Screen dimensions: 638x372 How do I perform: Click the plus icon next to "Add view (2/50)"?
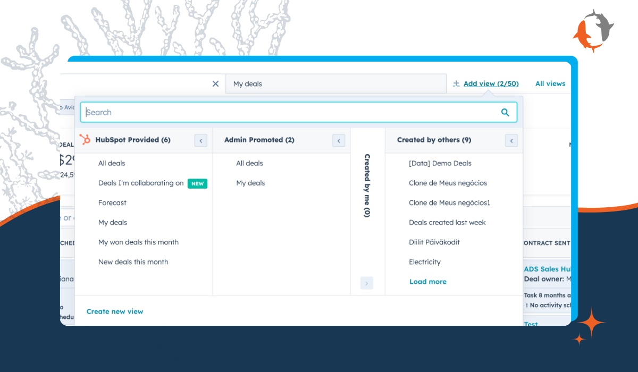455,83
